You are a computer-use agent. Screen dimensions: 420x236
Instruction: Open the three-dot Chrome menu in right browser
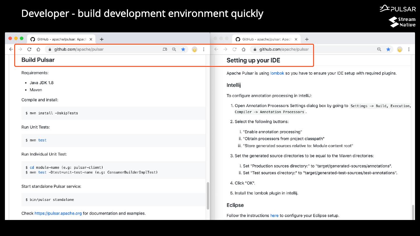[x=409, y=50]
